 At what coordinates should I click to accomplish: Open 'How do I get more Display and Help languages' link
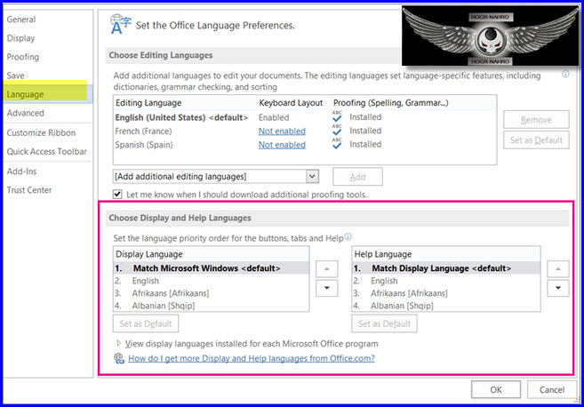tap(251, 359)
